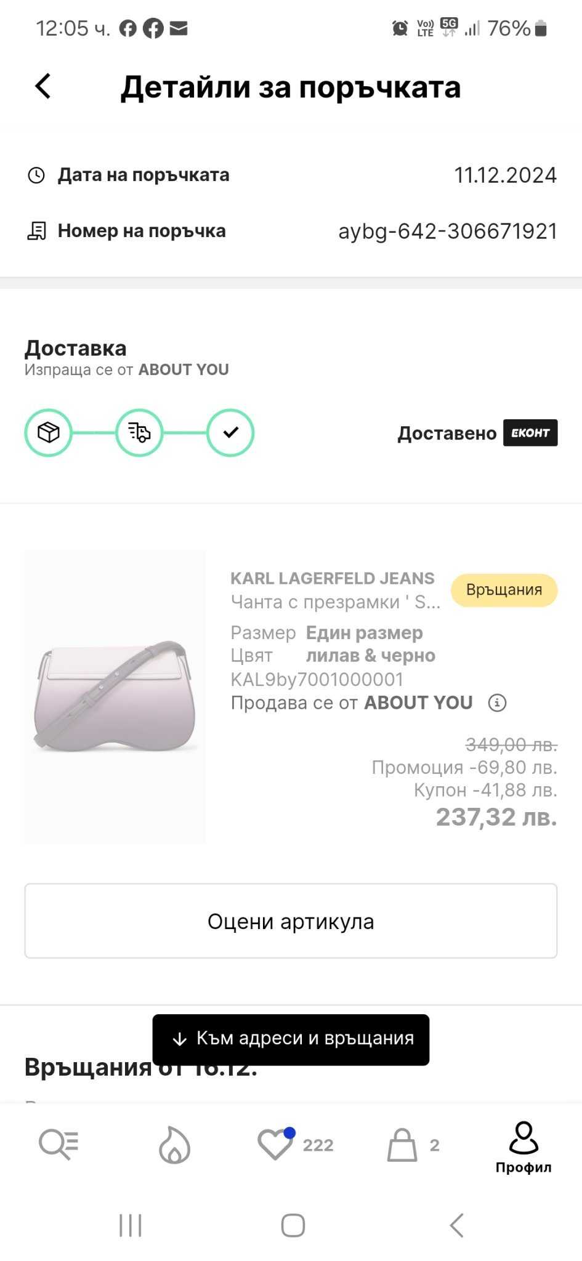Open the wishlist heart with 222 items
Screen dimensions: 582x1261
tap(275, 1145)
